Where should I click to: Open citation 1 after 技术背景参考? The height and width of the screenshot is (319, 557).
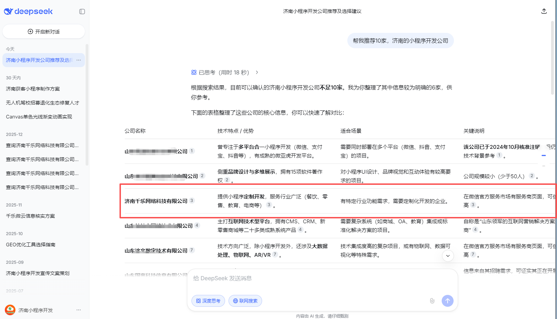(x=499, y=155)
